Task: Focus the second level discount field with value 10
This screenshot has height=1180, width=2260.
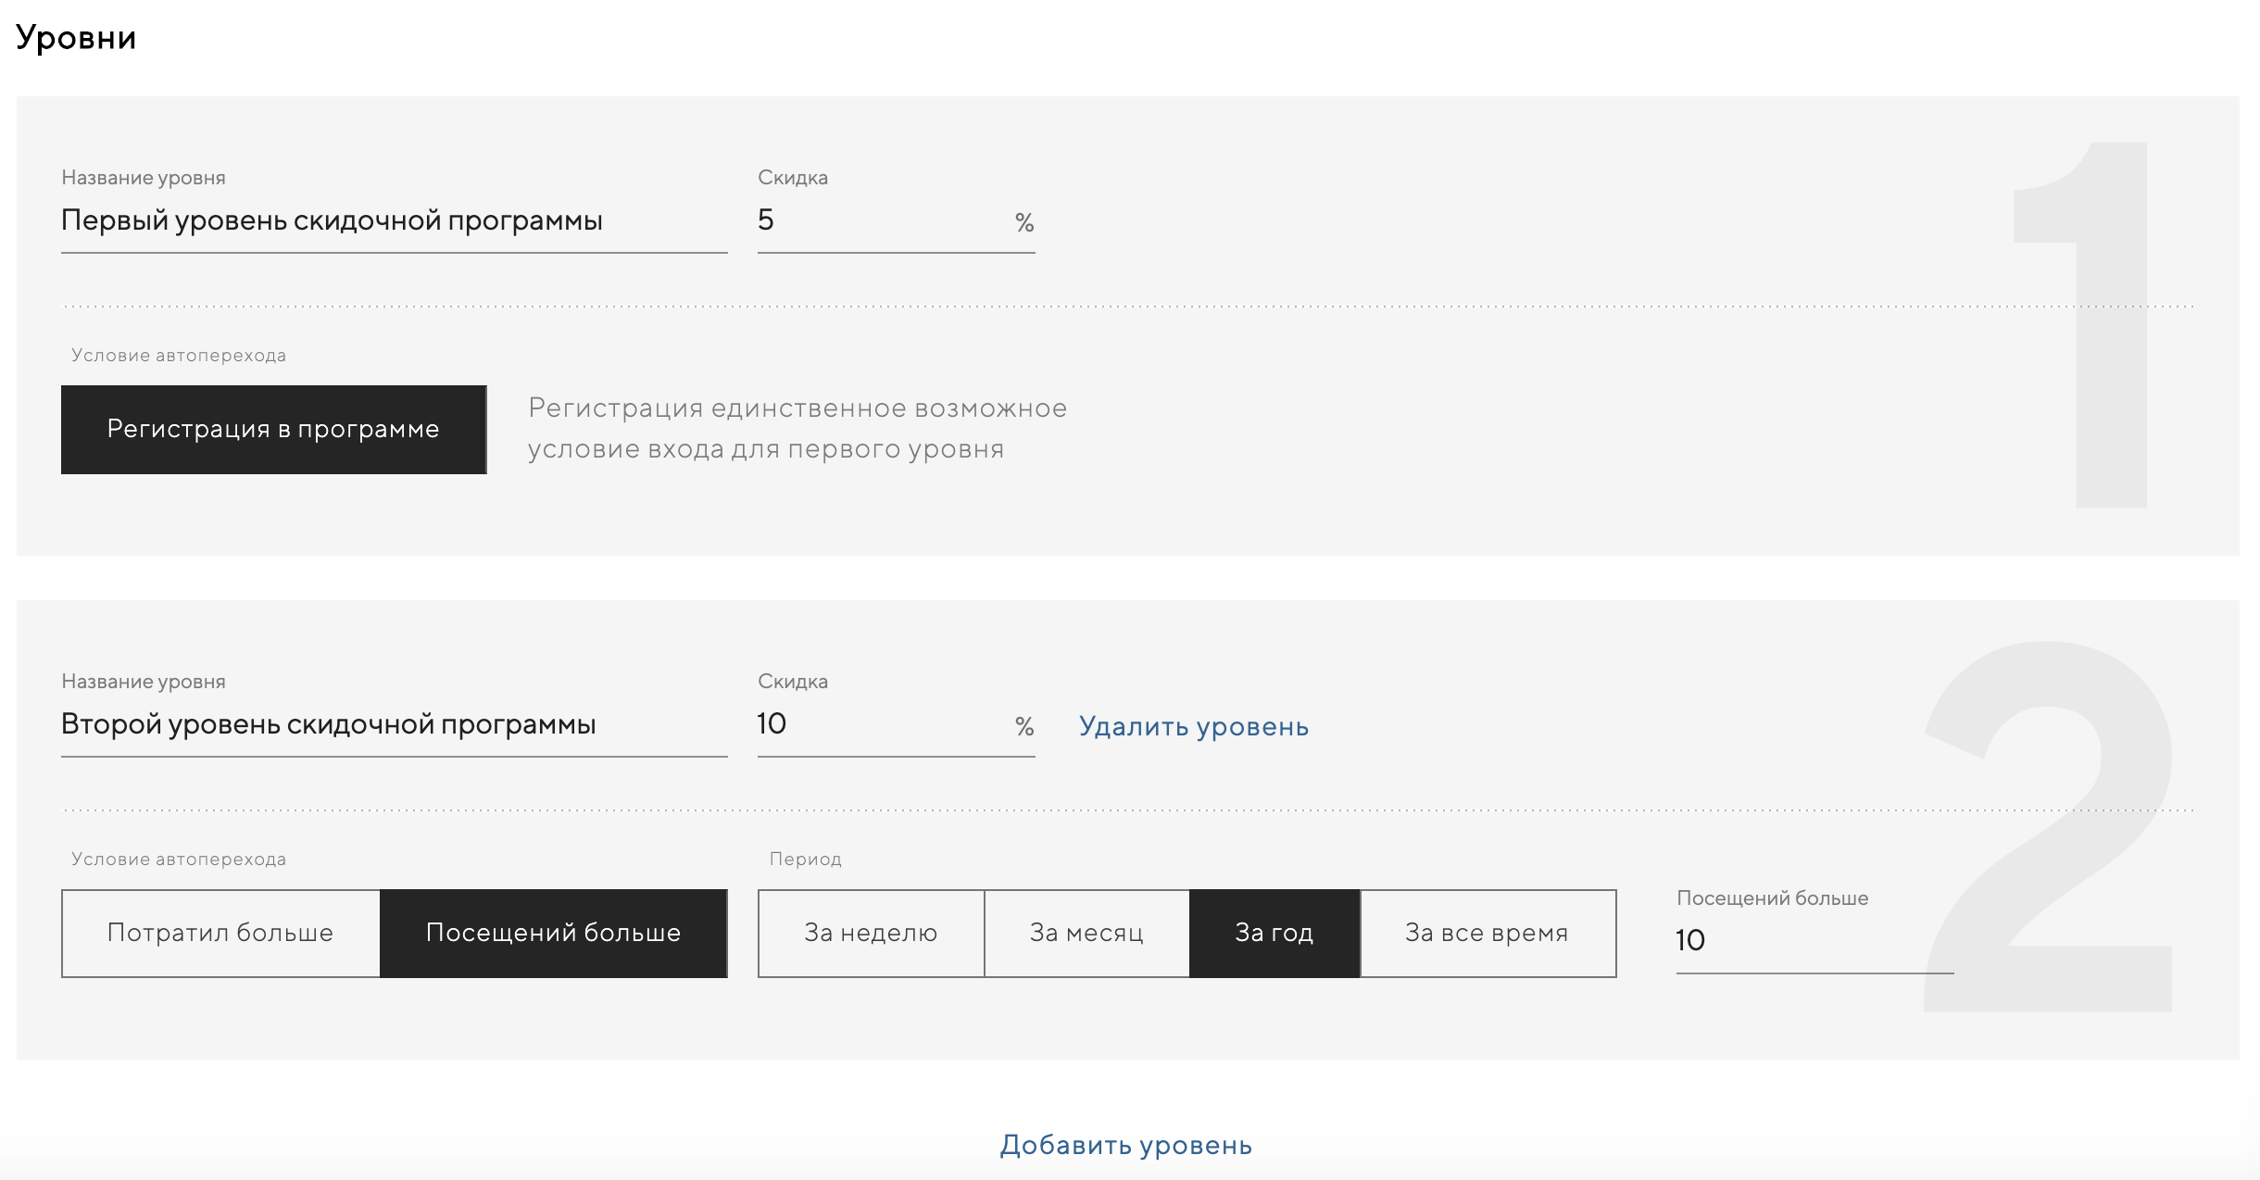Action: (x=880, y=724)
